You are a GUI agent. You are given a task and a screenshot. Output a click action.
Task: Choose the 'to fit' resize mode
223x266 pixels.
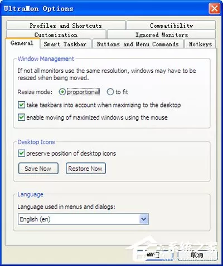click(x=110, y=92)
